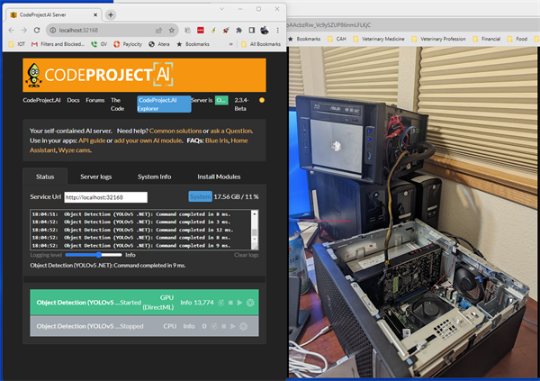
Task: Switch to the Server logs tab
Action: [x=95, y=177]
